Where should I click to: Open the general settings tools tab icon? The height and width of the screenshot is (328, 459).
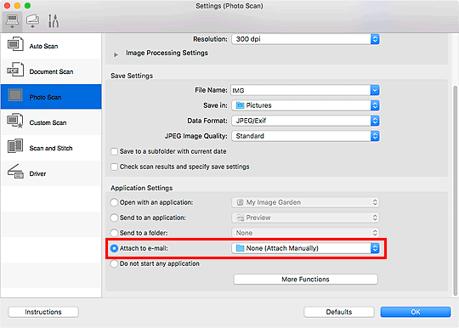pyautogui.click(x=54, y=21)
